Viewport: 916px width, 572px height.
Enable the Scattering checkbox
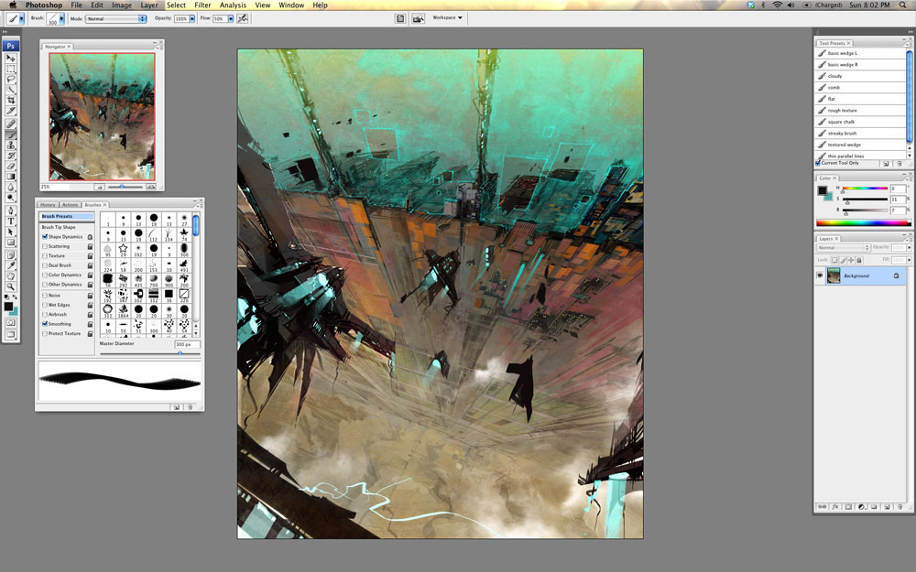pyautogui.click(x=45, y=246)
